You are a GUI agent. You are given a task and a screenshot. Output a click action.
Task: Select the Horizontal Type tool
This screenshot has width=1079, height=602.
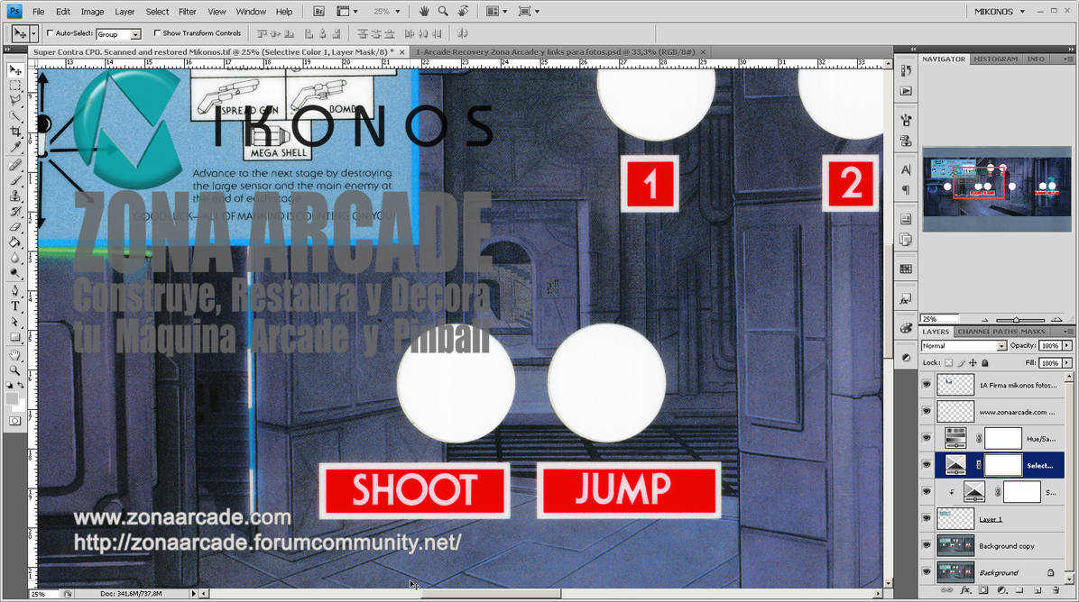click(x=14, y=306)
